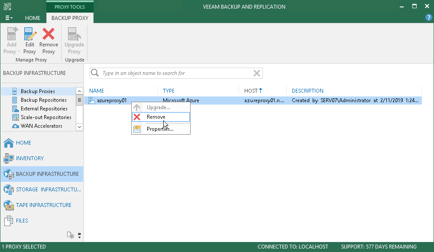434x252 pixels.
Task: Click Properties icon in context menu
Action: pos(137,129)
